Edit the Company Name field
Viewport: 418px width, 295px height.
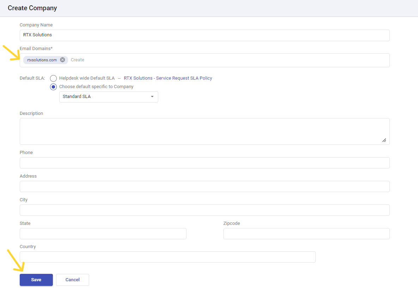tap(141, 35)
